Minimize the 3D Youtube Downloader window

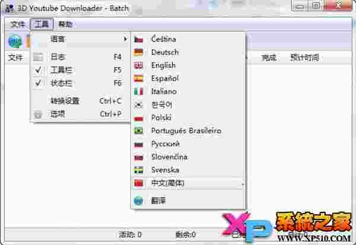pos(300,5)
